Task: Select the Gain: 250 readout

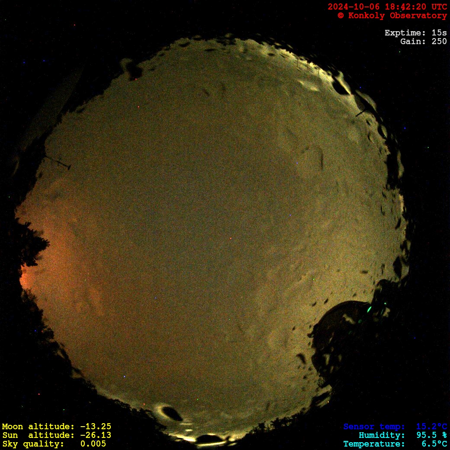Action: tap(423, 42)
